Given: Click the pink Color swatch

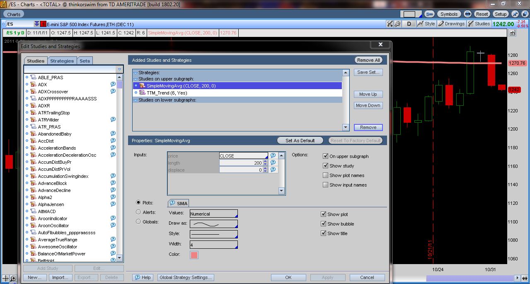Looking at the screenshot, I should pos(194,255).
